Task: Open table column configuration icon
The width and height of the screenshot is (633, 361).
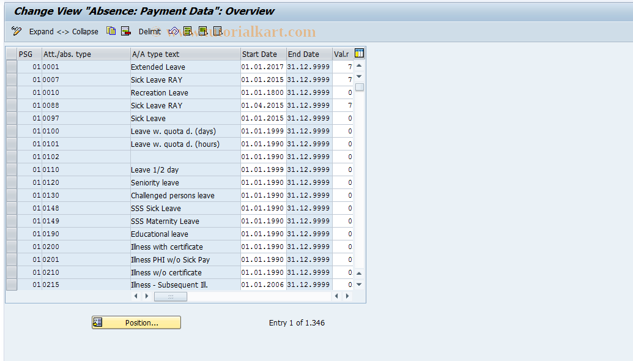Action: pos(359,53)
